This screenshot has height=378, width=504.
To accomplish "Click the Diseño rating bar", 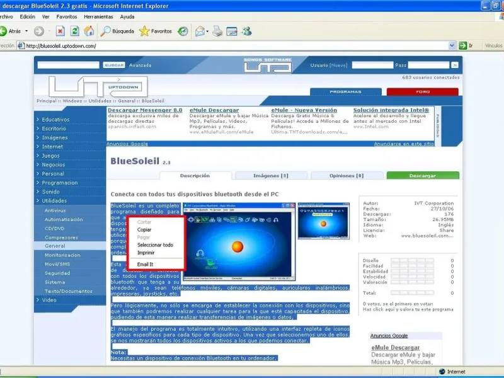I will coord(413,260).
